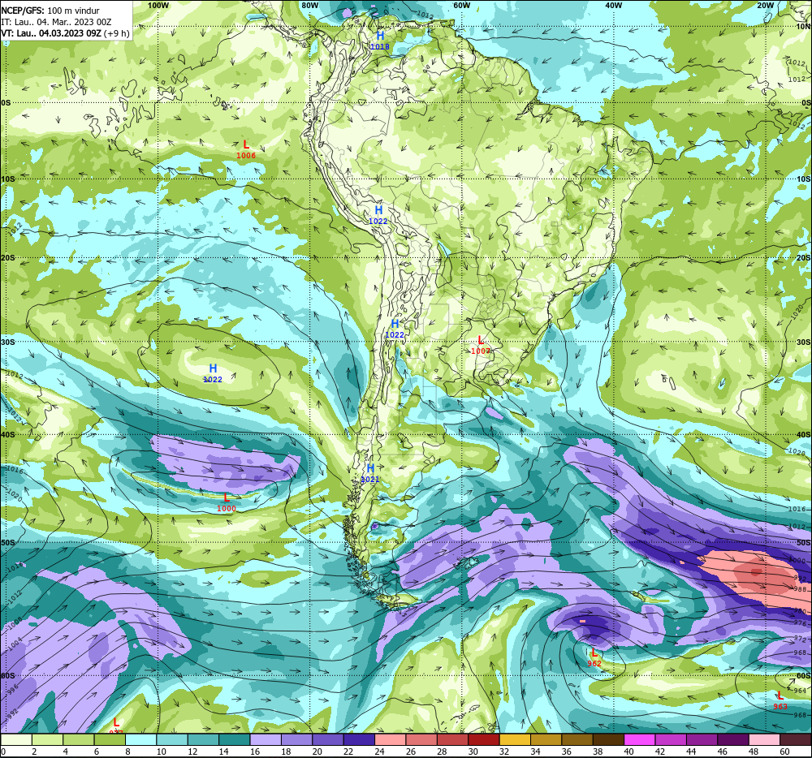
Task: Click the 20W longitude label
Action: [765, 5]
